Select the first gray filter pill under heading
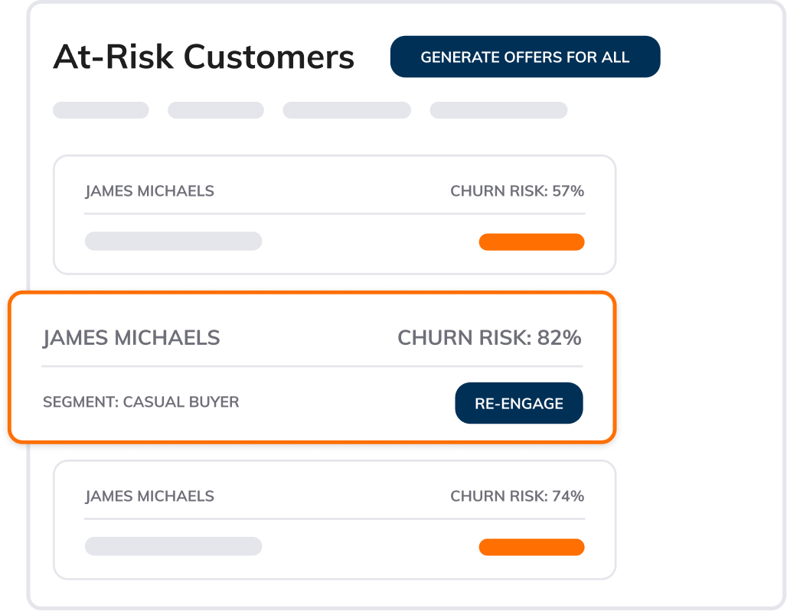The height and width of the screenshot is (611, 787). click(100, 110)
